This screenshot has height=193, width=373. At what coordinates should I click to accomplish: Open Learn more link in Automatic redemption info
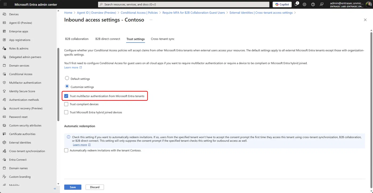[82, 145]
